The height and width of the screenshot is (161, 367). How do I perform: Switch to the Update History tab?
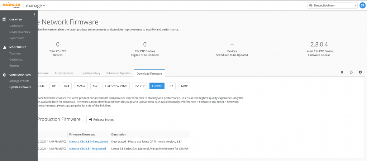coord(91,73)
